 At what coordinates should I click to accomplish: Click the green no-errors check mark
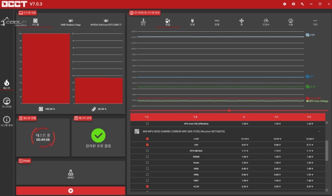pos(98,136)
